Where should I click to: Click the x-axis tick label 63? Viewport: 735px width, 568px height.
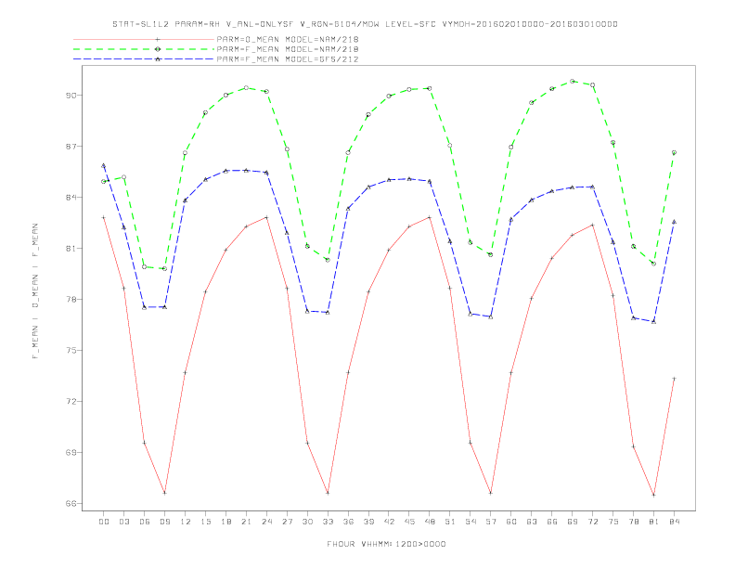pos(532,522)
